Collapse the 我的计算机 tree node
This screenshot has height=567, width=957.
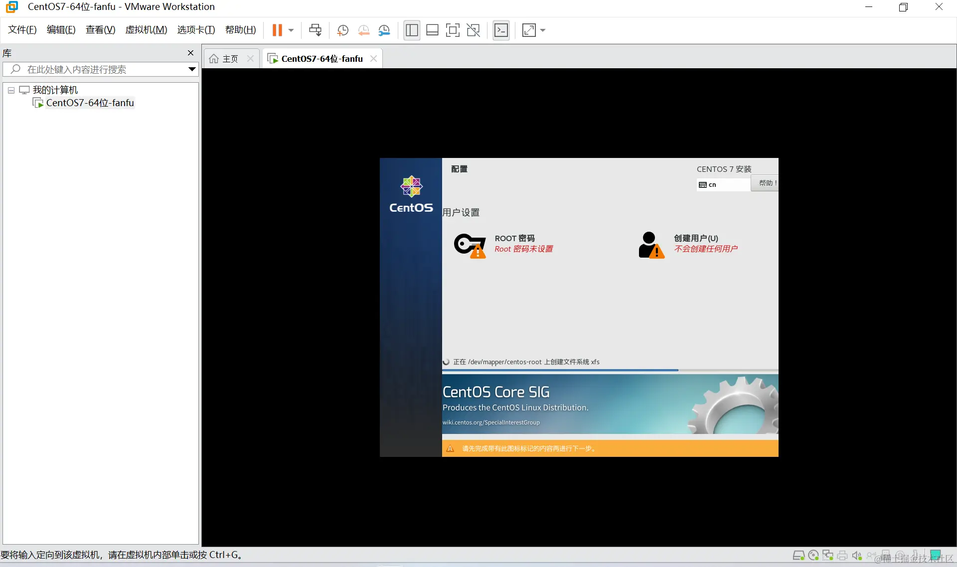(x=11, y=90)
